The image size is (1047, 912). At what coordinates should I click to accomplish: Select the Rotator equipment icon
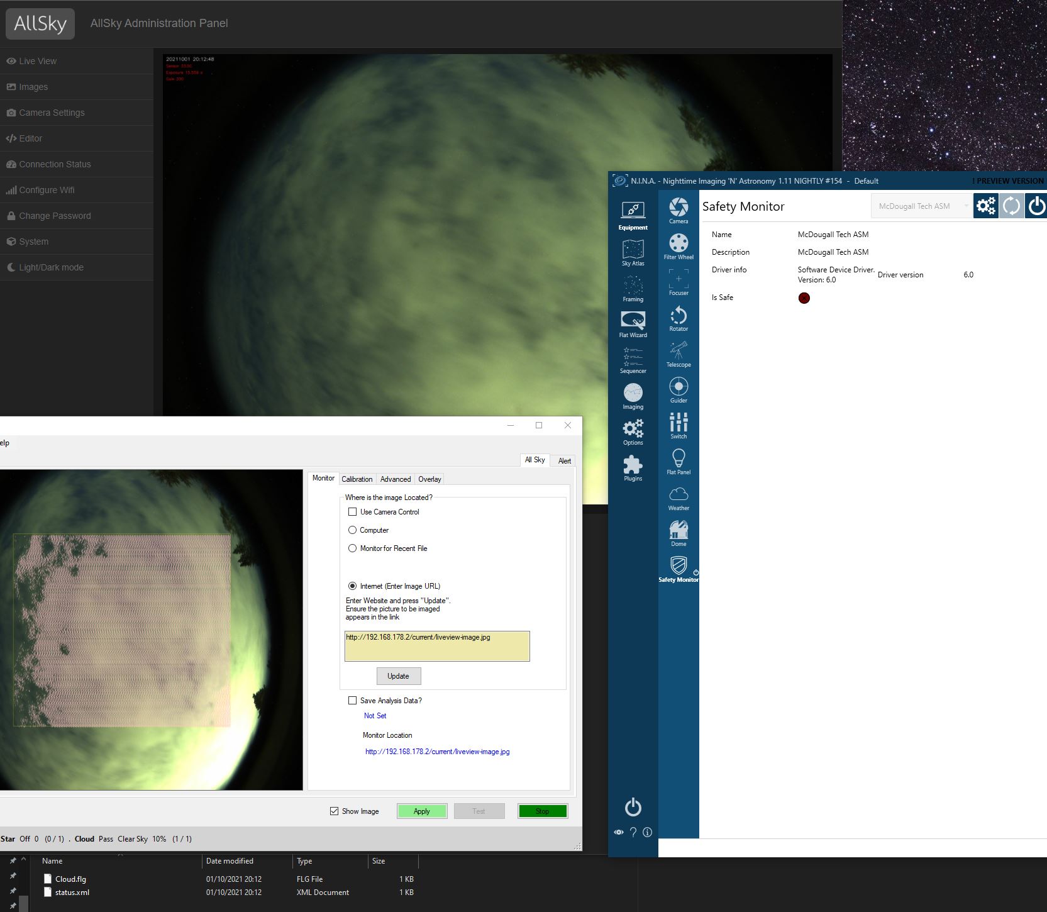click(679, 318)
